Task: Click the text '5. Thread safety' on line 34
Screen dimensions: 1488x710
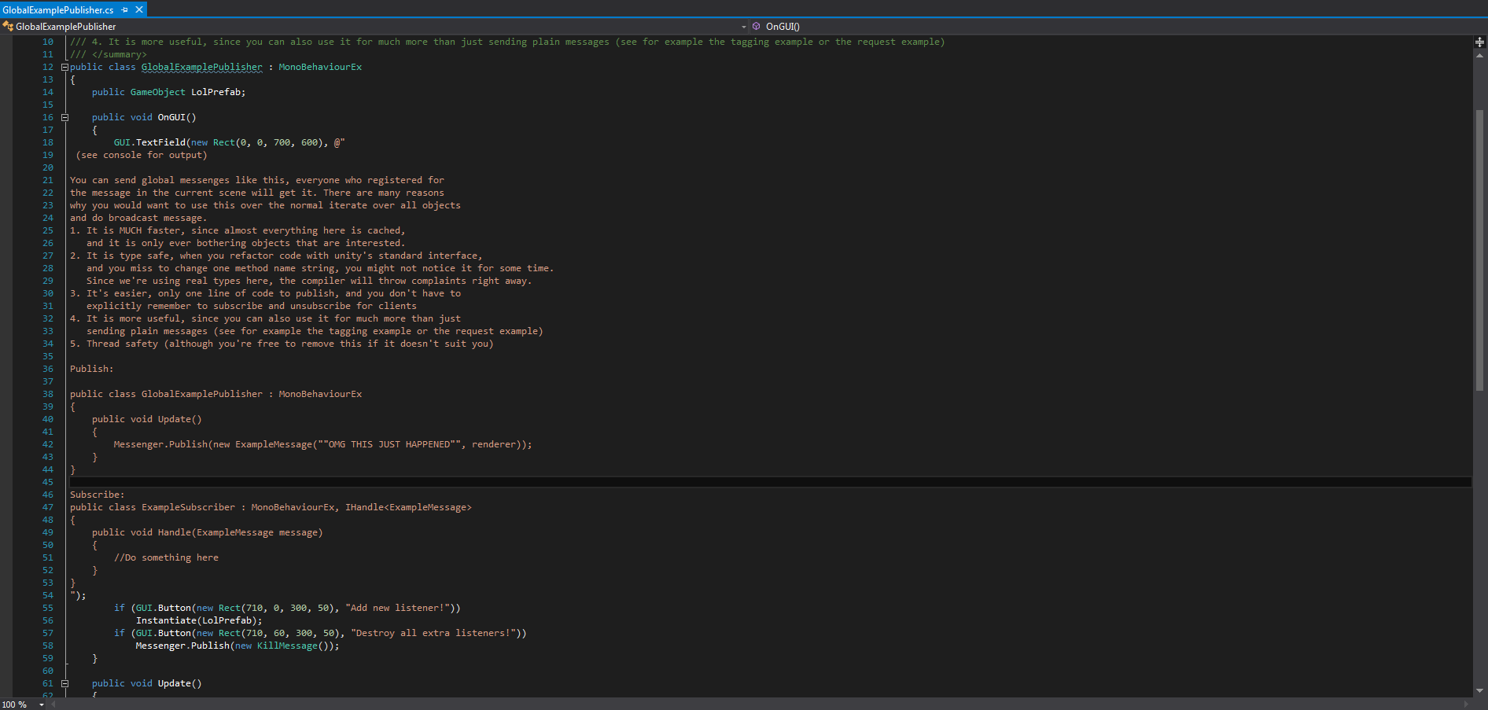Action: coord(114,344)
